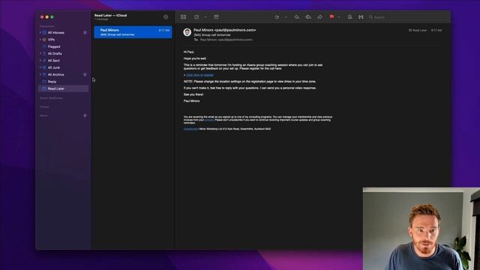Select the Read Later mailbox
This screenshot has width=480, height=270.
(x=63, y=88)
